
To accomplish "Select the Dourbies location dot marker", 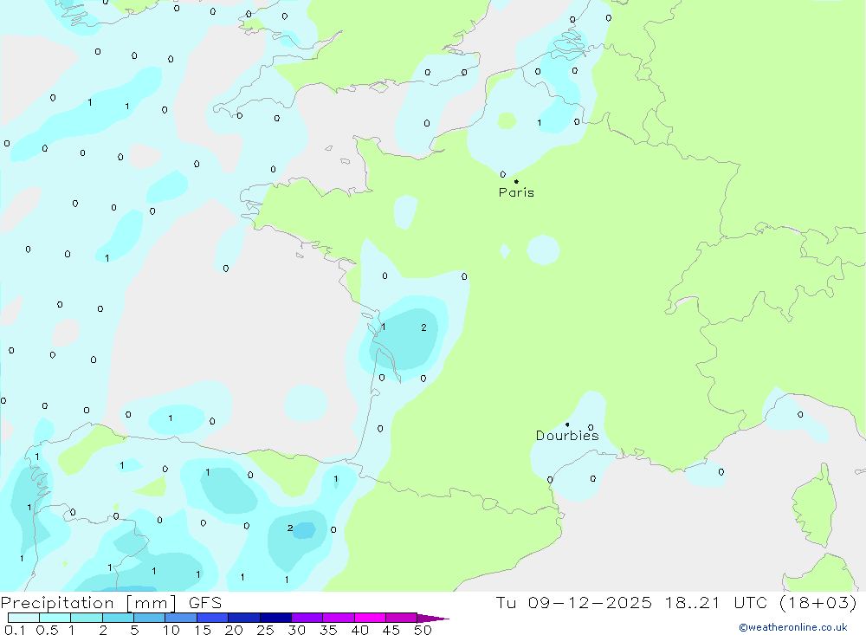I will click(x=567, y=424).
